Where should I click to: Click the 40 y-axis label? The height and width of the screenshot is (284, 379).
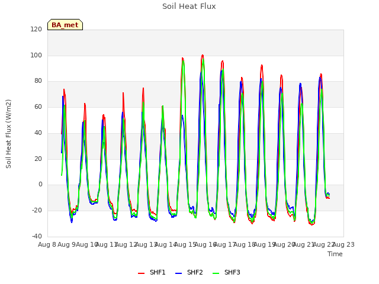pos(38,133)
